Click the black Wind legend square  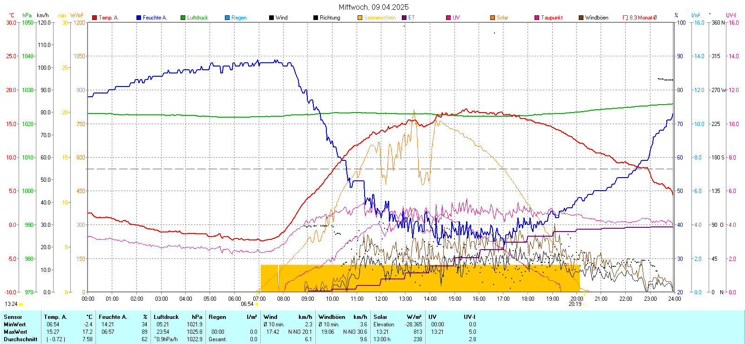click(271, 18)
